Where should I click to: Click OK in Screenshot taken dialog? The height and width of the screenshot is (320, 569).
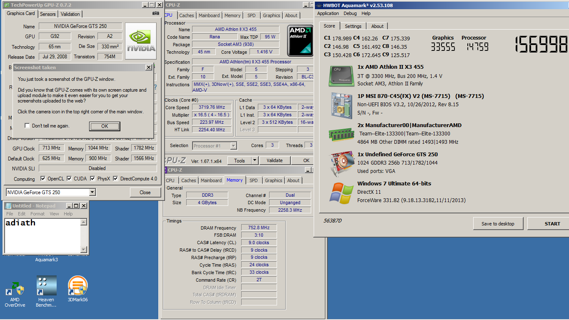pyautogui.click(x=105, y=126)
